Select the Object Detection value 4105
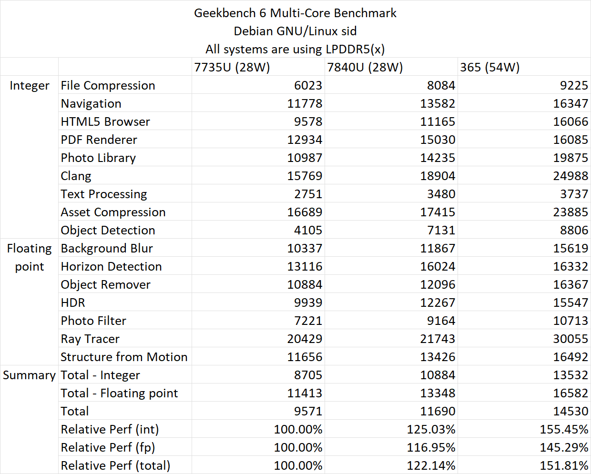Image resolution: width=591 pixels, height=474 pixels. (308, 231)
